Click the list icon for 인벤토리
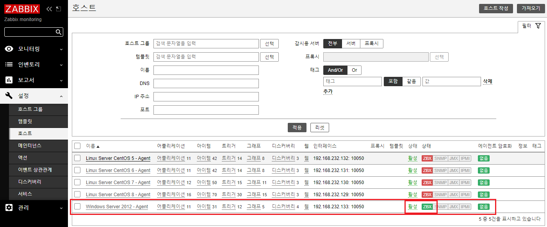 [x=9, y=64]
